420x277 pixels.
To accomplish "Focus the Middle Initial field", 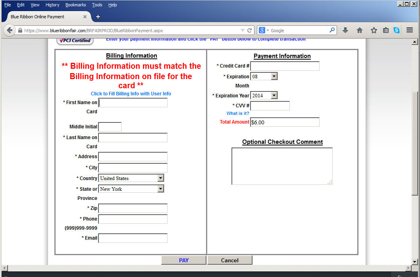I will click(110, 127).
